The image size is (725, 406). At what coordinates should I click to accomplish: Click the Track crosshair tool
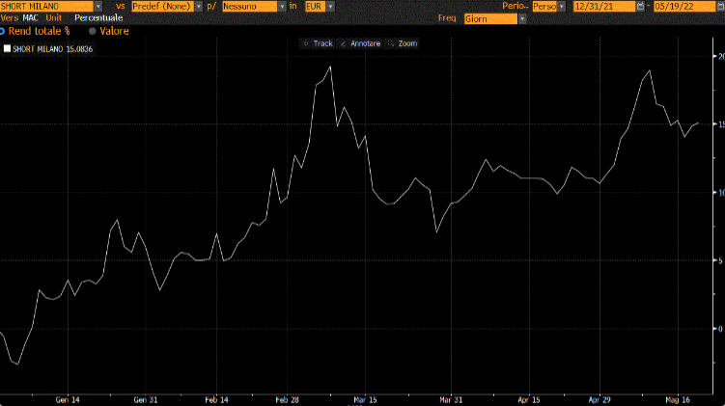pyautogui.click(x=317, y=43)
